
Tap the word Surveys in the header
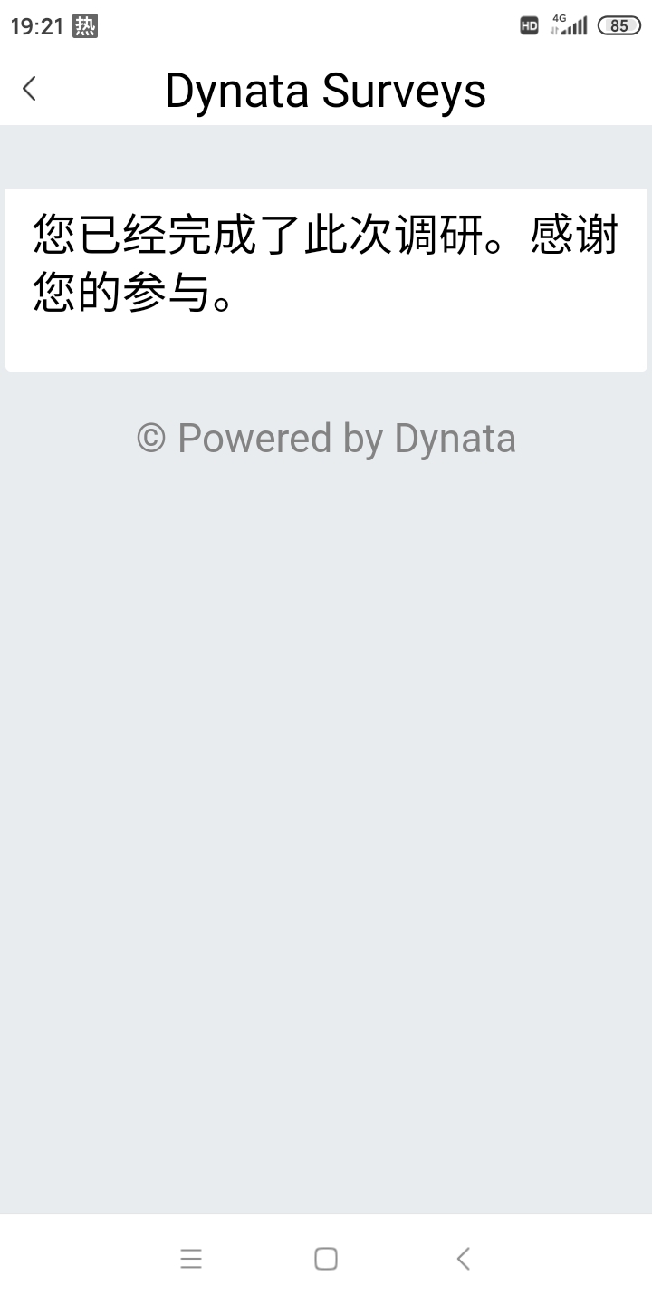[x=405, y=91]
